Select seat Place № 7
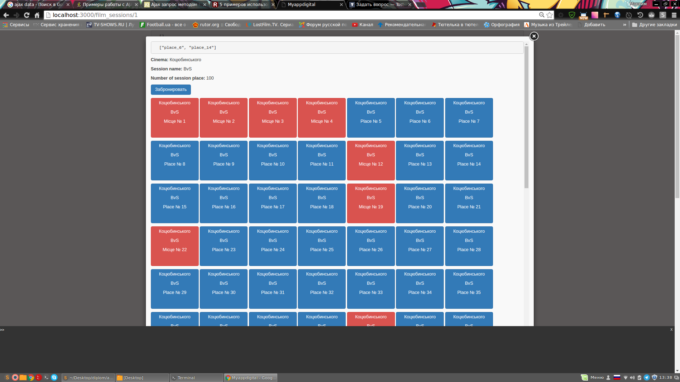The height and width of the screenshot is (382, 680). coord(469,118)
